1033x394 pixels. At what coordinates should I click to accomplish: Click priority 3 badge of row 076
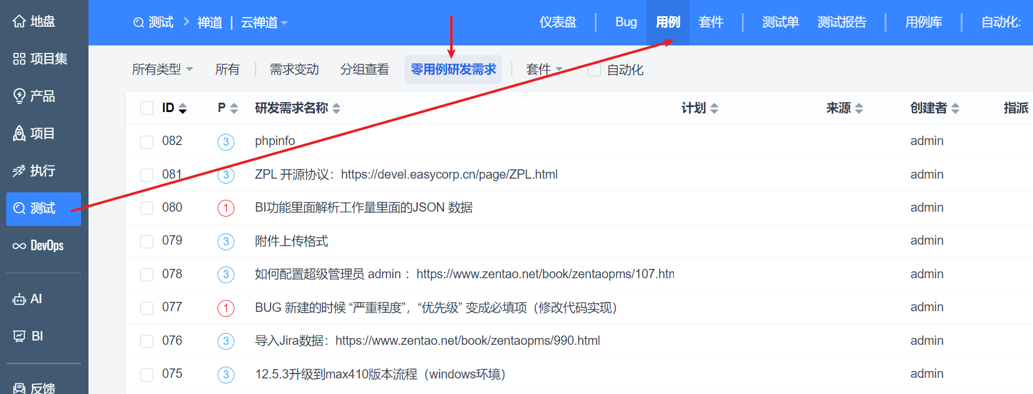tap(226, 341)
